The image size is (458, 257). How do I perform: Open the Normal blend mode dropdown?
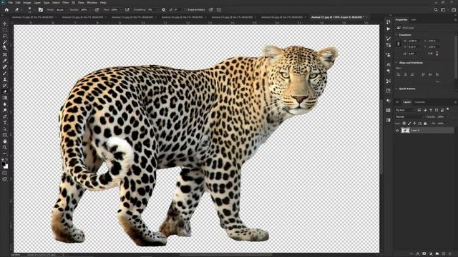(x=409, y=117)
